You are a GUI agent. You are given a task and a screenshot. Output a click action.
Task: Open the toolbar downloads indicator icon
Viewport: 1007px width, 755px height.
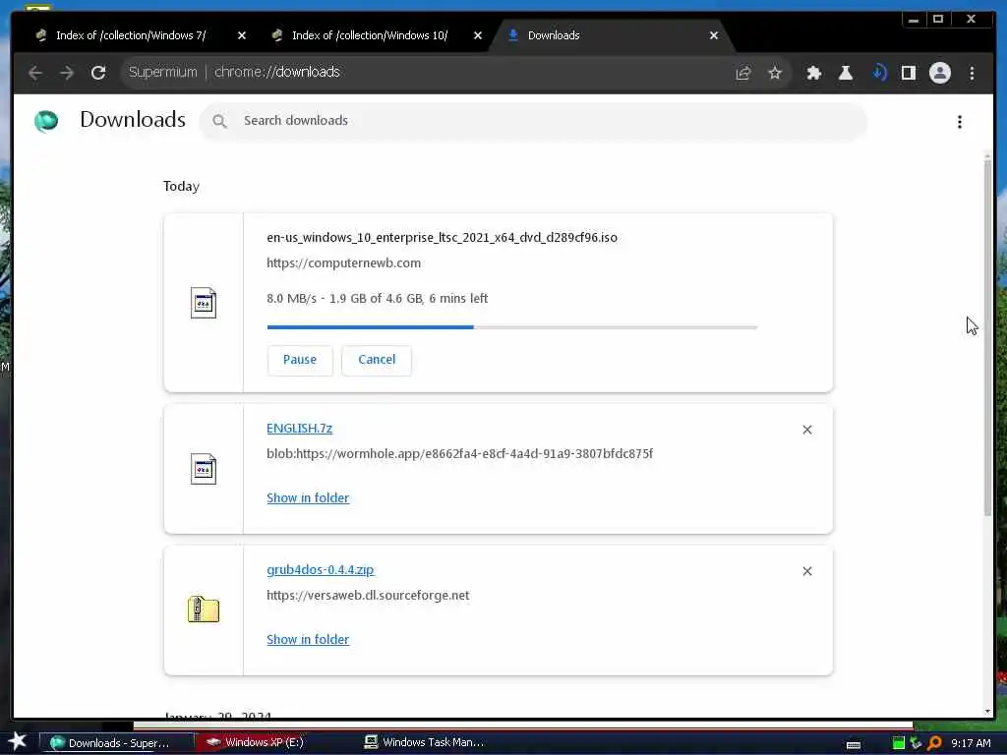(x=878, y=73)
